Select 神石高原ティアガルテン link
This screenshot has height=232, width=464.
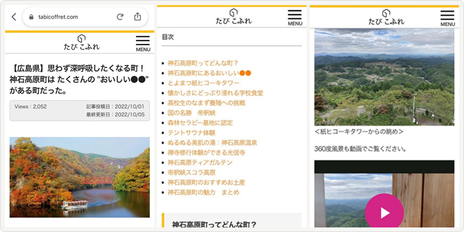pyautogui.click(x=200, y=163)
